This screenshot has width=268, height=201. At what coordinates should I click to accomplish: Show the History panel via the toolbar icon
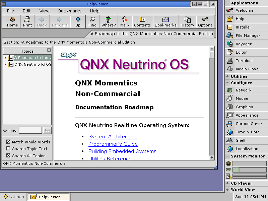187,22
